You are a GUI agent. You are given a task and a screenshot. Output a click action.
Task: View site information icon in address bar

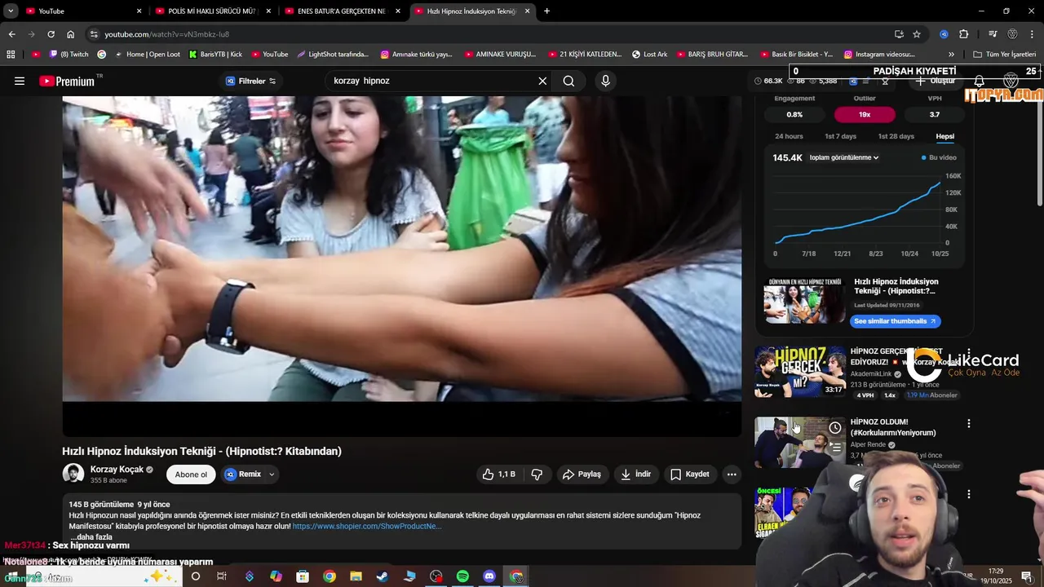[x=94, y=34]
